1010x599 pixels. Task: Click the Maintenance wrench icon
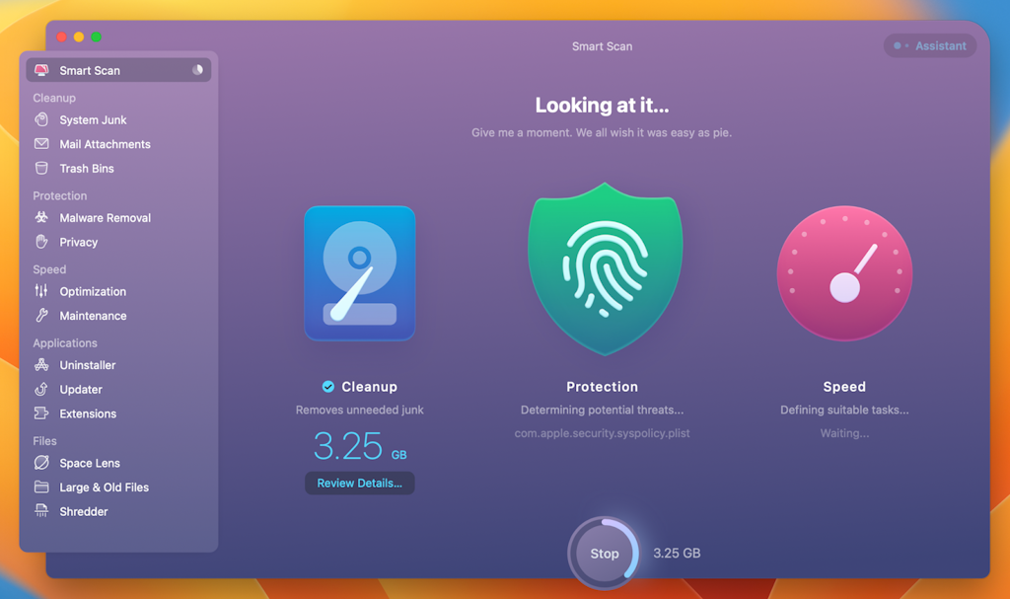[41, 316]
